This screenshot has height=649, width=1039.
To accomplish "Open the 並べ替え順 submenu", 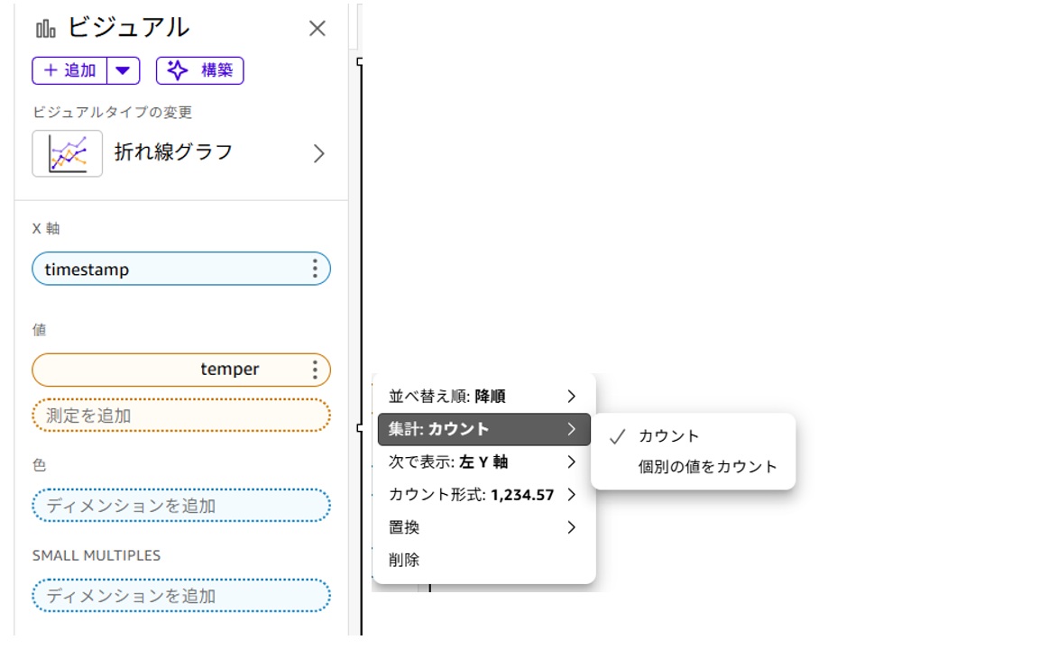I will click(483, 397).
